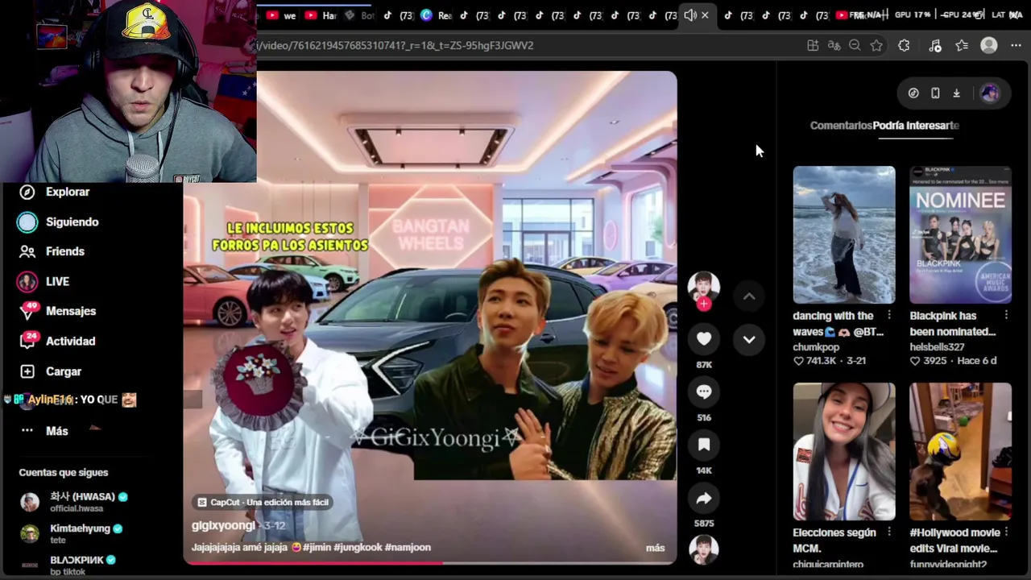
Task: Click 741.3K likes on dancing video
Action: [818, 361]
